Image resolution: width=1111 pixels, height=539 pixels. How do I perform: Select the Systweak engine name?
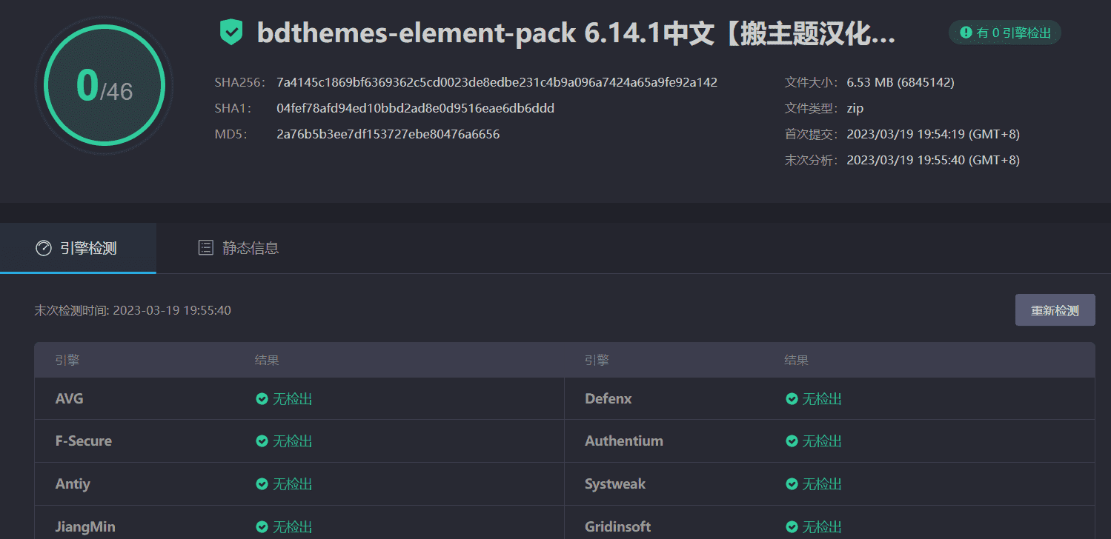coord(615,484)
